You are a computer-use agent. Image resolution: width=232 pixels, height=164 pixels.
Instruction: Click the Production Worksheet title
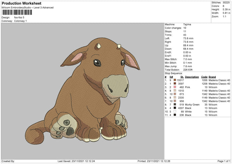20,3
